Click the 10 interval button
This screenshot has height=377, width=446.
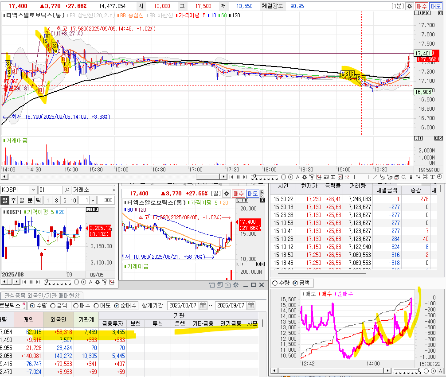click(x=74, y=200)
